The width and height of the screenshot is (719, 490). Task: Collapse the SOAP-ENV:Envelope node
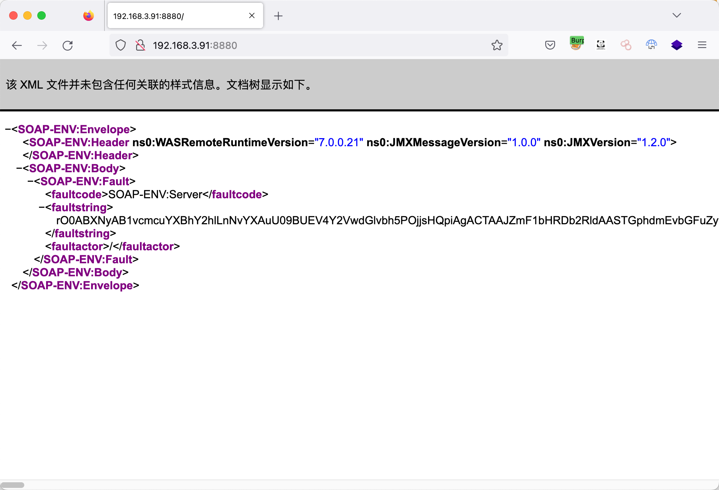pos(8,129)
